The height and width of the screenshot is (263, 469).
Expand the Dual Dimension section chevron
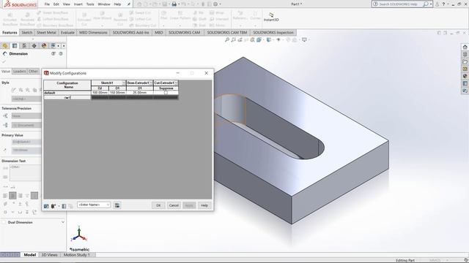pyautogui.click(x=63, y=222)
